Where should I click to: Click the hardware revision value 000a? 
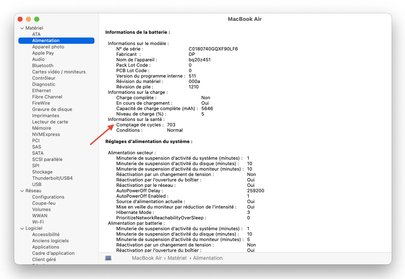(x=194, y=81)
